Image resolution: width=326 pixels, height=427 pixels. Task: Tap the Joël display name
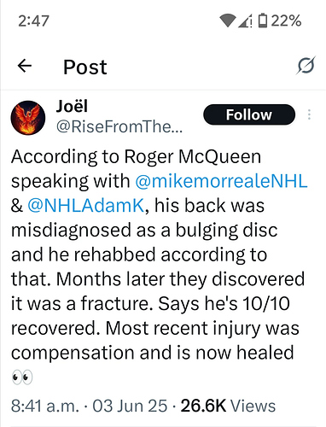[x=72, y=106]
